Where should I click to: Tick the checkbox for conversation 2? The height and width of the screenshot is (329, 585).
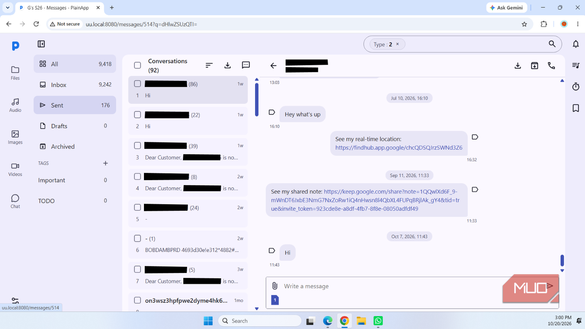click(x=137, y=115)
